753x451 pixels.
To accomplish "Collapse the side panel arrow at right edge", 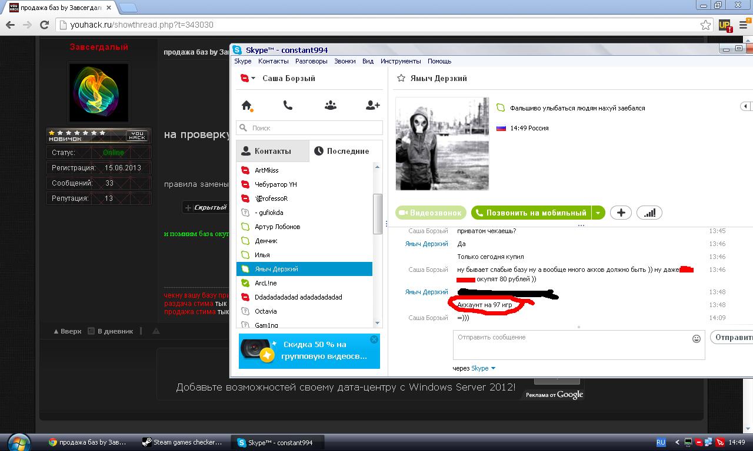I will [745, 106].
